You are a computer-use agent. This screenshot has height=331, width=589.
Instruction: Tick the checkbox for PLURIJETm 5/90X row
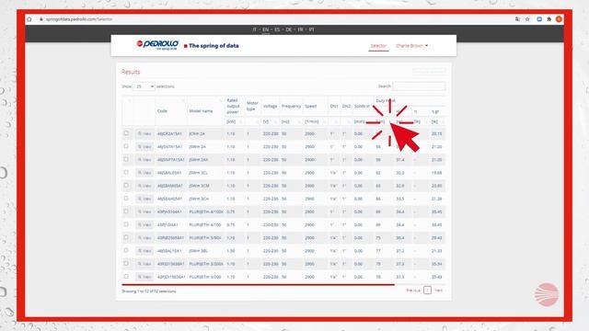click(126, 237)
